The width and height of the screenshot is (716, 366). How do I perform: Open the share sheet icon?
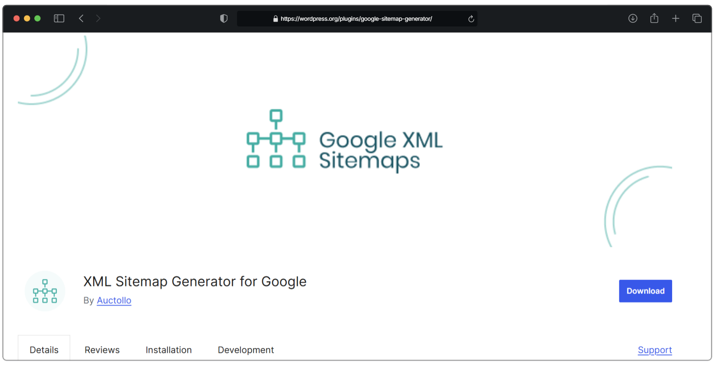click(x=654, y=18)
